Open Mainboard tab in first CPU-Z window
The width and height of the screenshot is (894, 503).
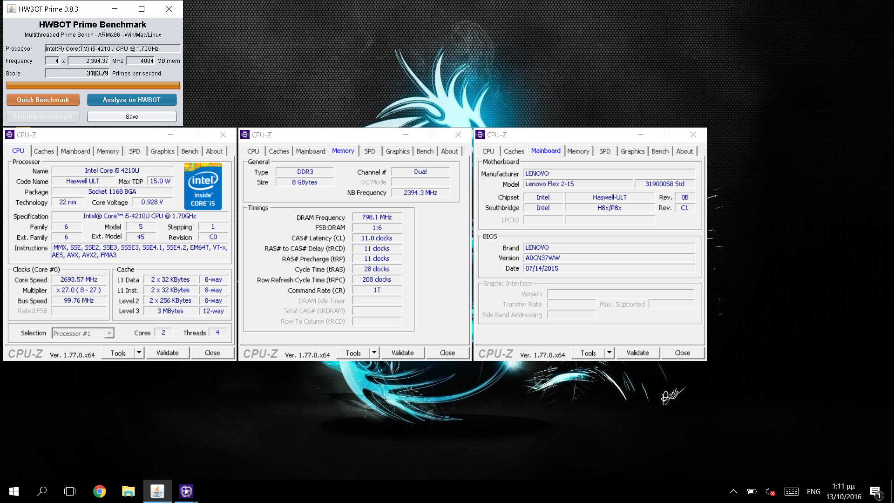click(x=75, y=151)
